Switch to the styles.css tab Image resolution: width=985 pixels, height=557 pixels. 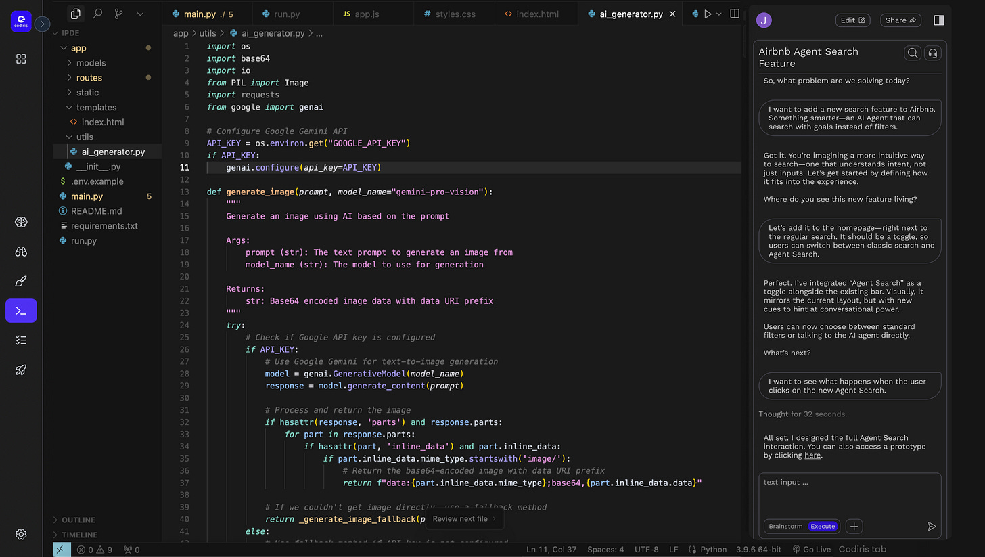tap(454, 14)
